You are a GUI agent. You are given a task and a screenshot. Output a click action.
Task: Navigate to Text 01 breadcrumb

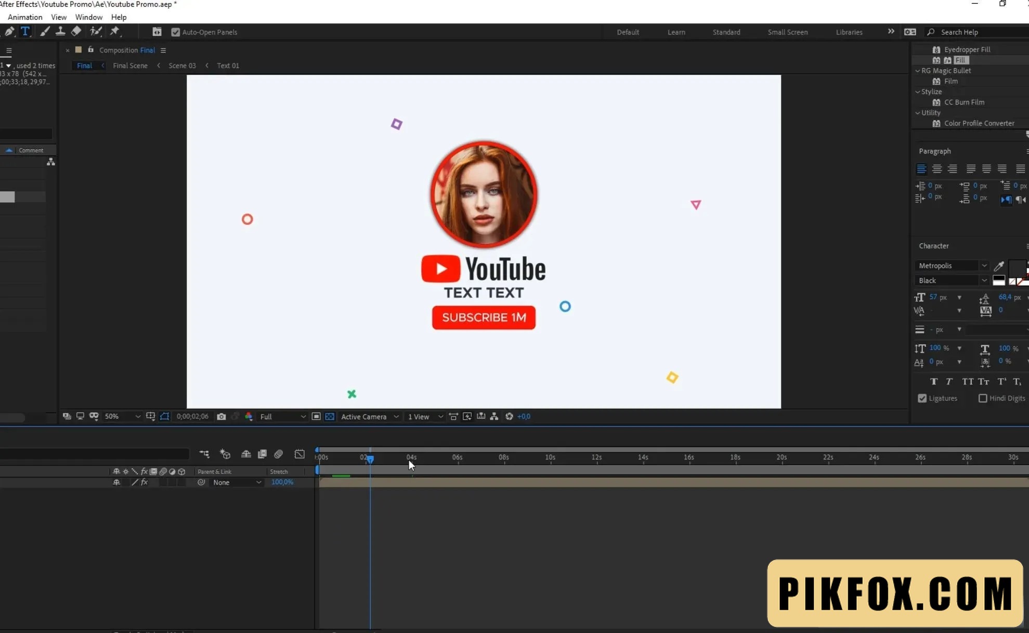click(228, 66)
